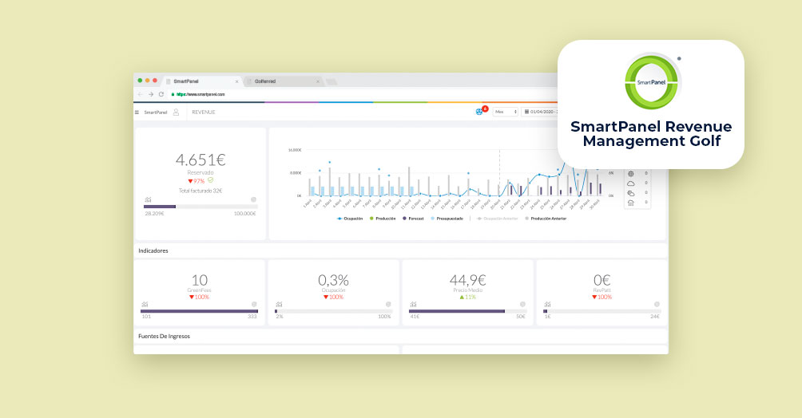The image size is (802, 418).
Task: Open notifications icon with red badge
Action: click(480, 112)
